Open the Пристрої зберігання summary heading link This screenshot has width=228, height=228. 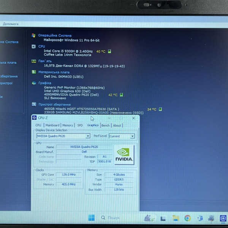click(x=54, y=104)
